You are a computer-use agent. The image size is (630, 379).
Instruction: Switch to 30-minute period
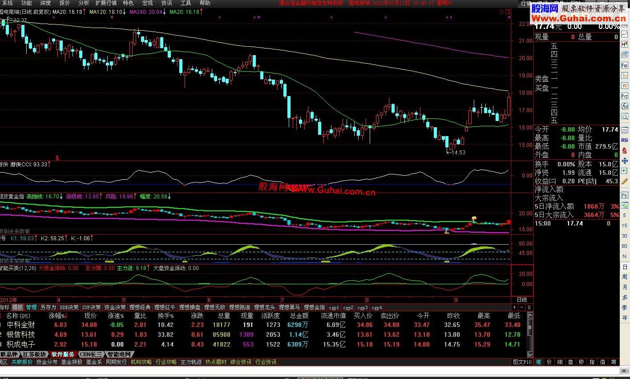click(x=625, y=236)
